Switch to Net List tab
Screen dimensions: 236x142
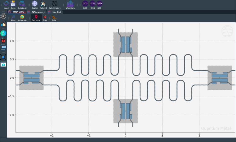[x=55, y=12]
